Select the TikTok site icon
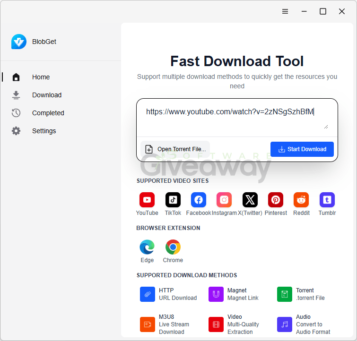 [173, 200]
